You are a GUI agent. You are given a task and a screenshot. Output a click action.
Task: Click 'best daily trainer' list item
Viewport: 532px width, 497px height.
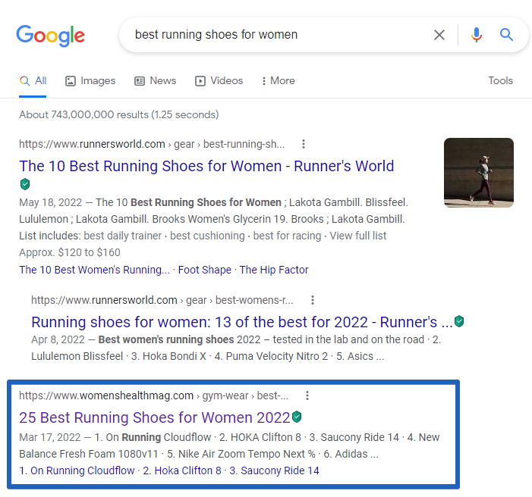pos(122,236)
